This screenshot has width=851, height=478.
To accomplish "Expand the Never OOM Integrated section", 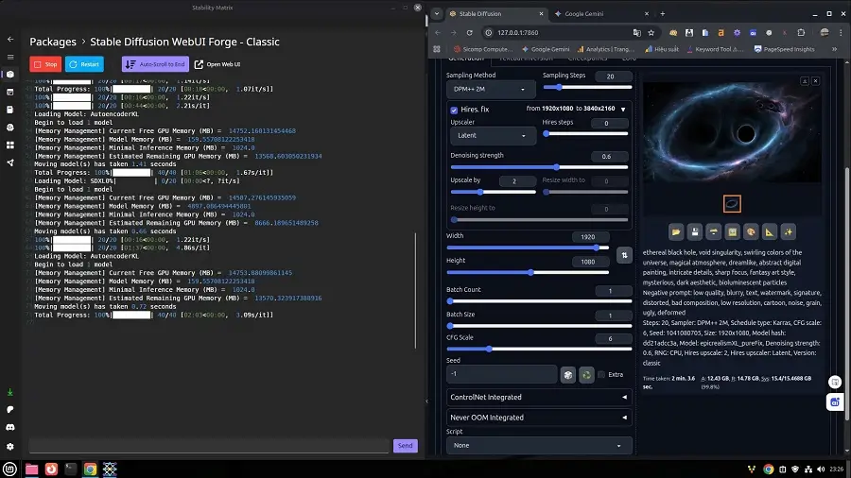I will (539, 418).
